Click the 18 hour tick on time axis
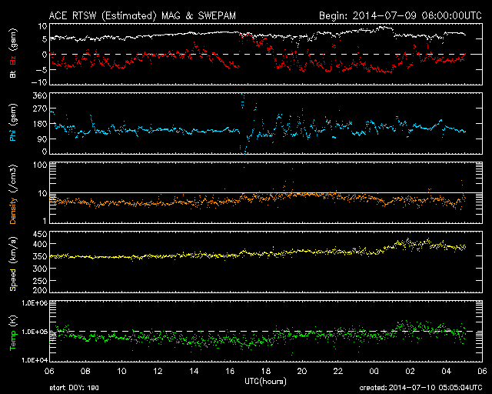Screen dimensions: 492x394 pos(266,371)
